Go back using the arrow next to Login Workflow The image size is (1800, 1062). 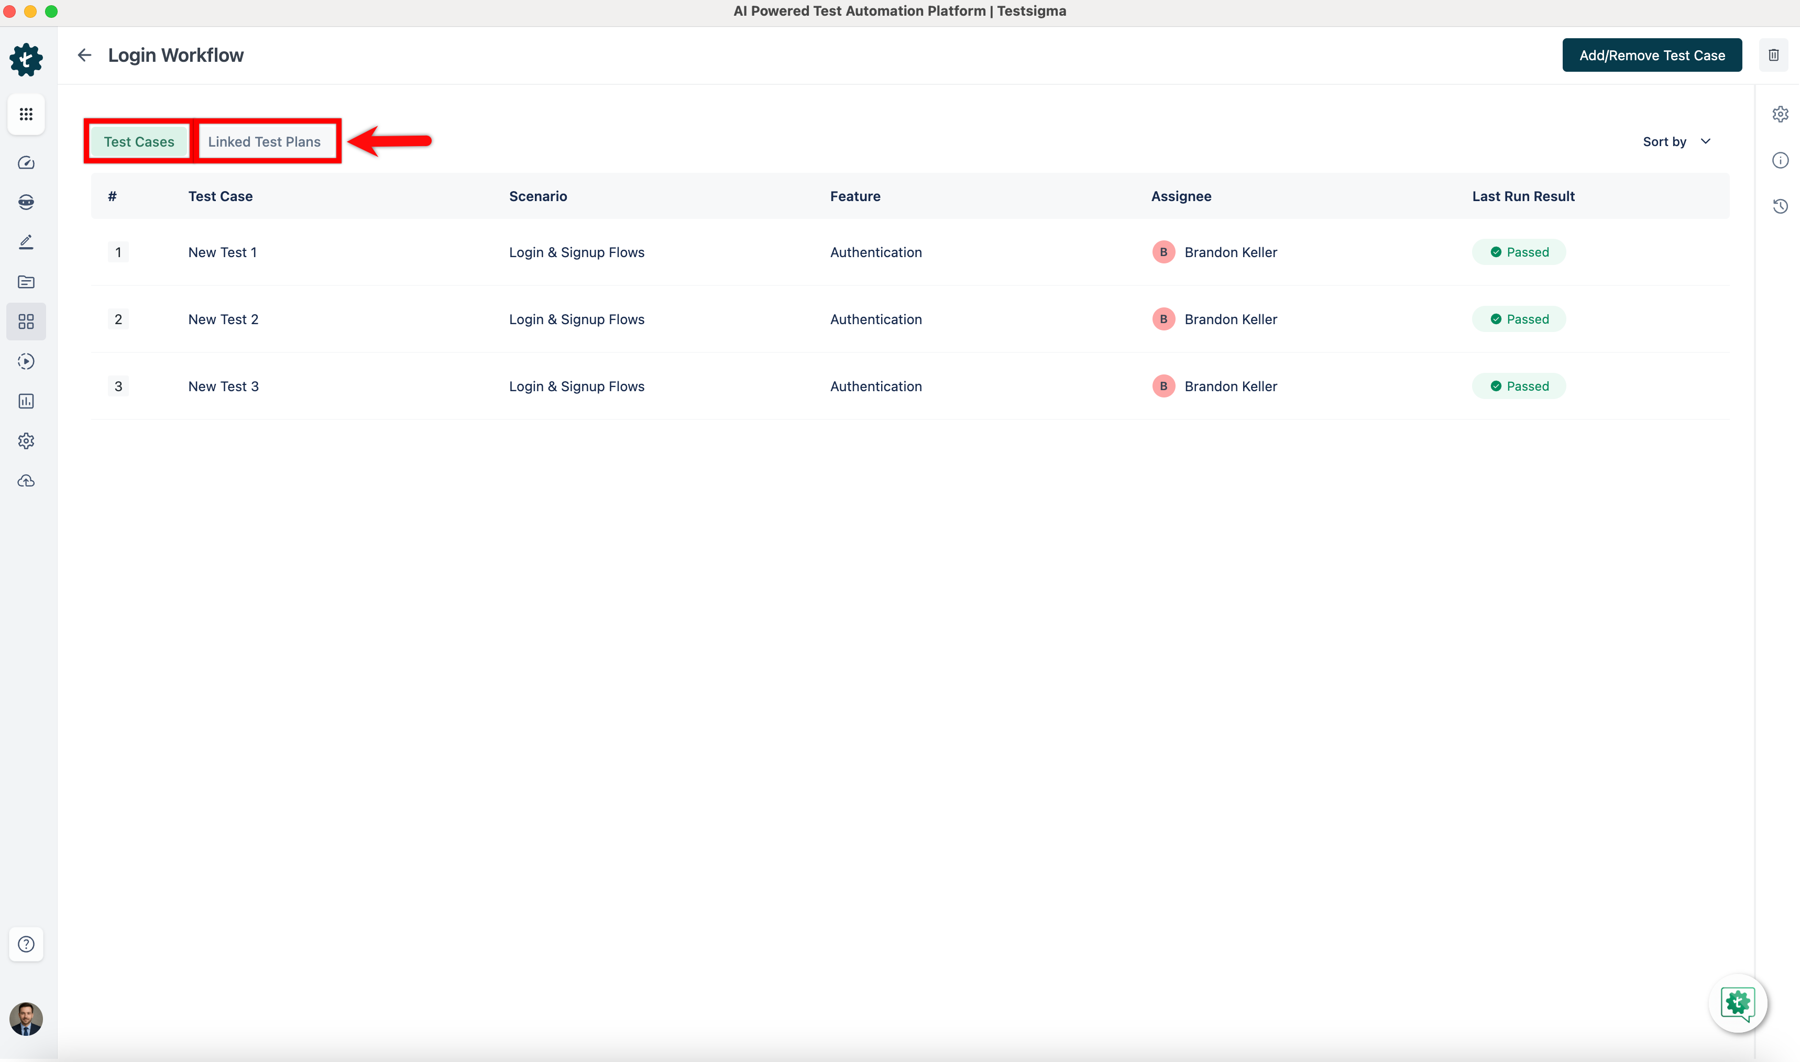point(84,54)
